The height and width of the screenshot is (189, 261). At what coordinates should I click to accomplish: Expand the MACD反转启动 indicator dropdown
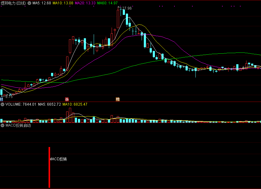coord(2,125)
